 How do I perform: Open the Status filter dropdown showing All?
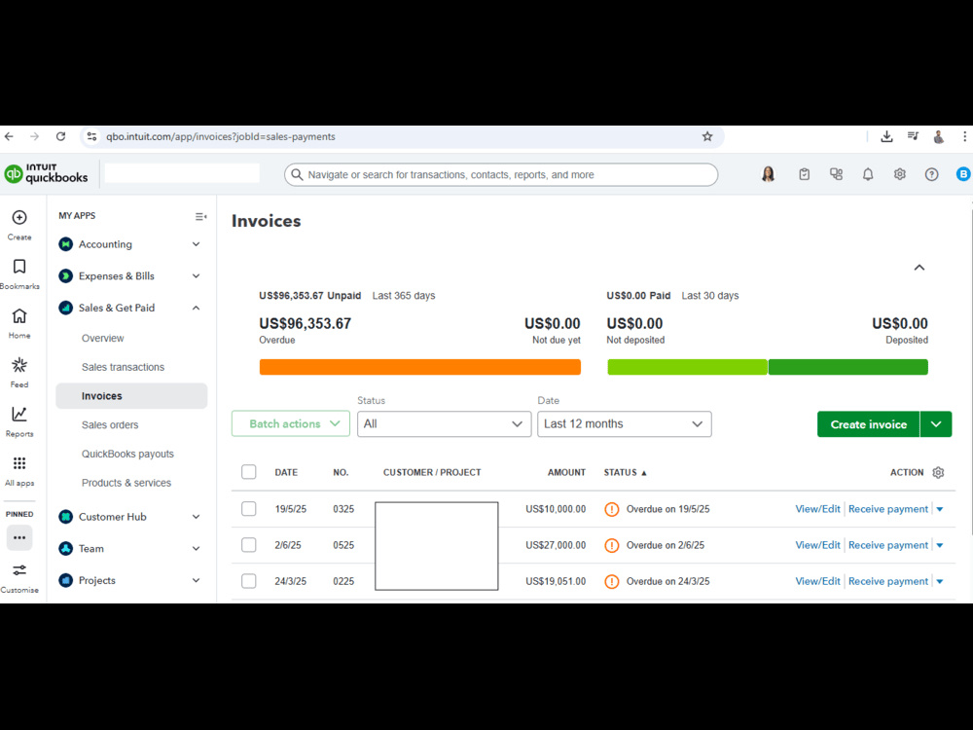445,424
